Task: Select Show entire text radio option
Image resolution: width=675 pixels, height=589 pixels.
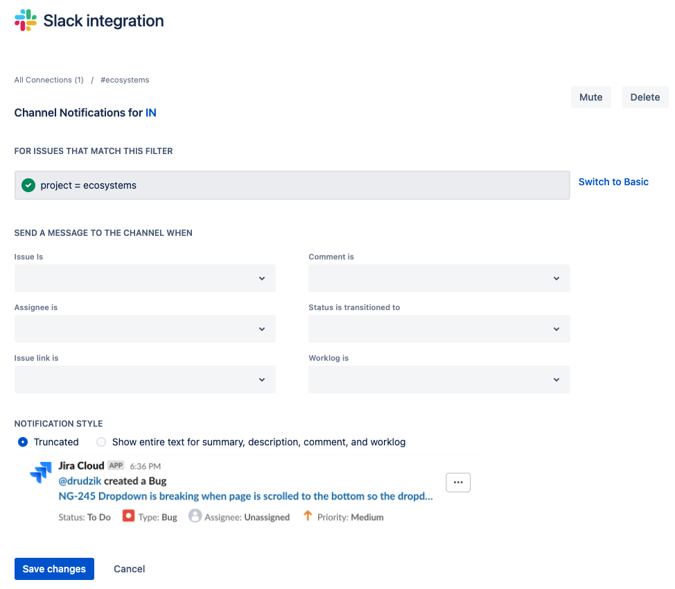Action: pos(101,442)
